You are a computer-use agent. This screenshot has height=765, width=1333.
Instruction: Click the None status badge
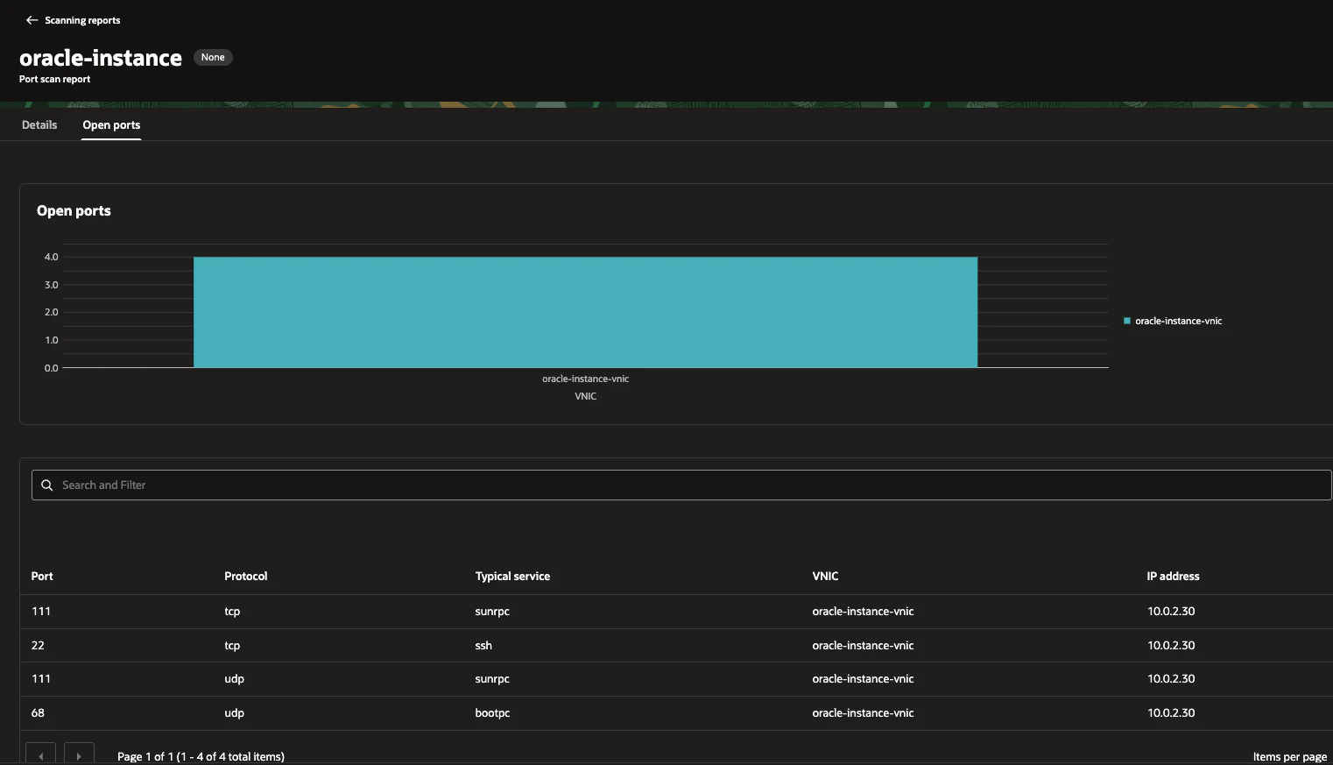tap(213, 57)
